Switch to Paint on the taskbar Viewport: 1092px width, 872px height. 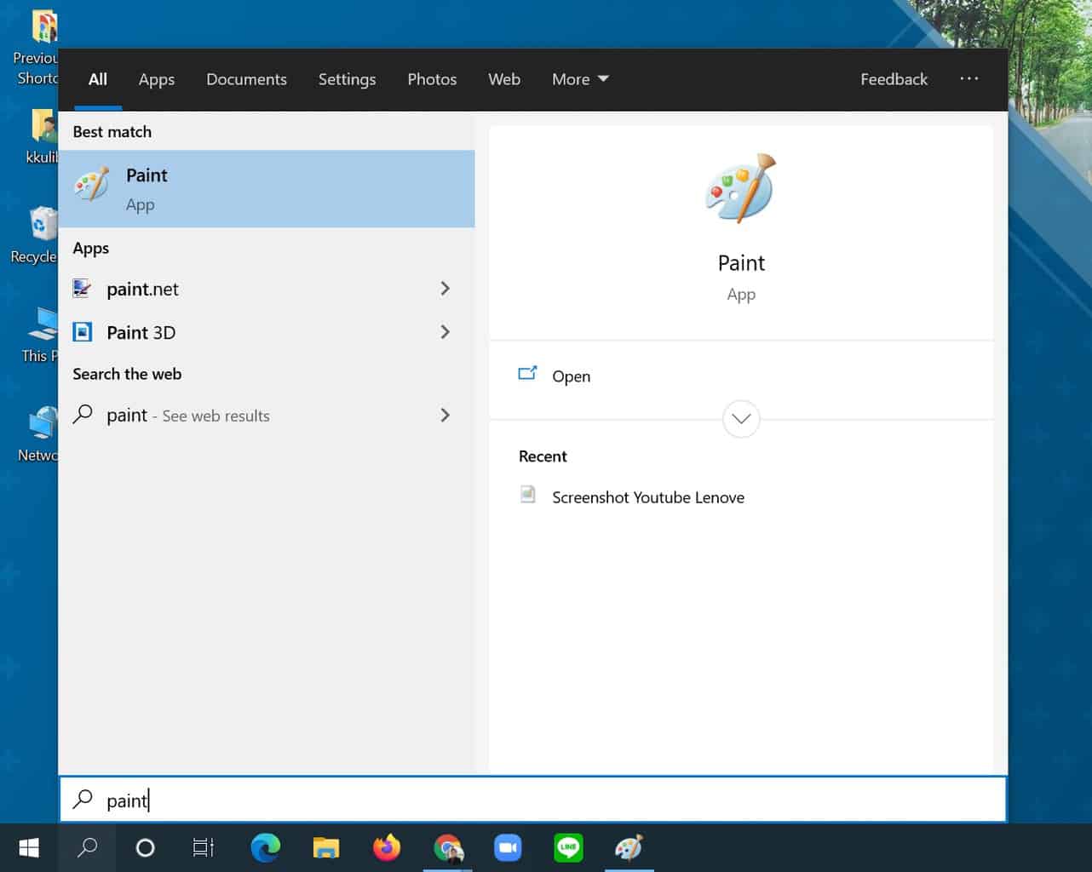click(x=629, y=848)
